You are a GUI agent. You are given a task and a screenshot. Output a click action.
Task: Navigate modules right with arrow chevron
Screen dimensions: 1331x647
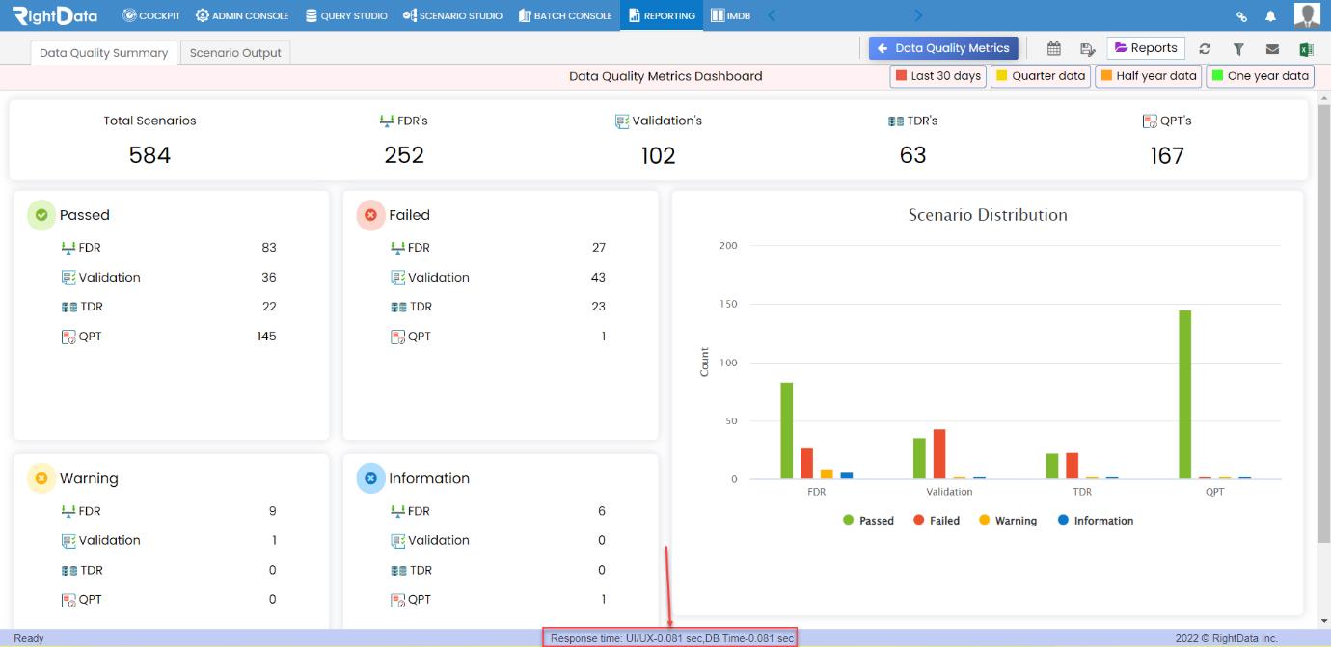coord(918,15)
